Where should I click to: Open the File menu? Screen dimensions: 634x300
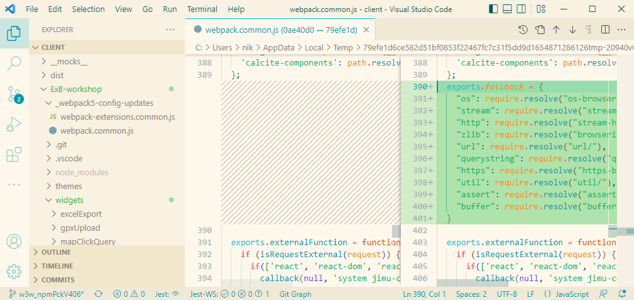[x=32, y=9]
